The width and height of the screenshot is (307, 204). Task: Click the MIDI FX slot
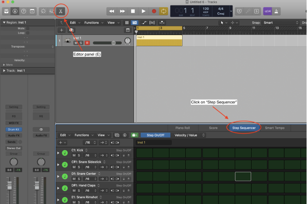click(14, 123)
